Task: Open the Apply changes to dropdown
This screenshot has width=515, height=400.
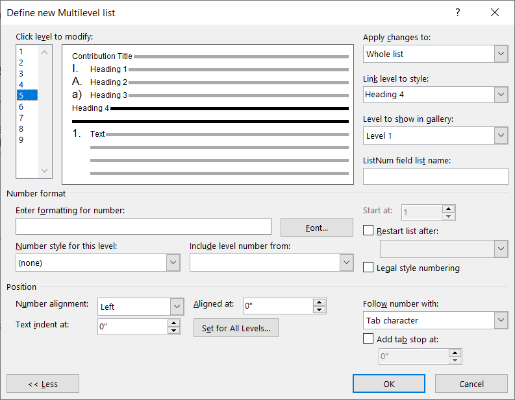Action: pyautogui.click(x=501, y=54)
